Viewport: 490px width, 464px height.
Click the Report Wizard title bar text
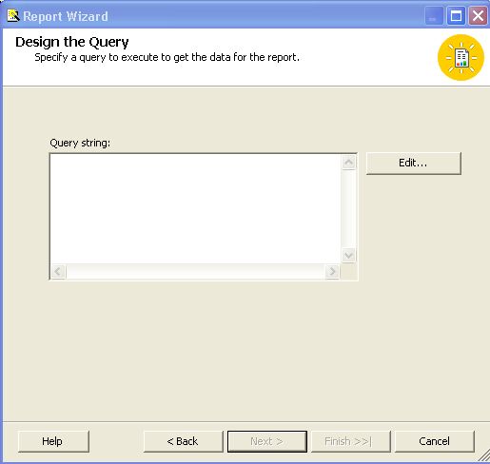pyautogui.click(x=66, y=16)
